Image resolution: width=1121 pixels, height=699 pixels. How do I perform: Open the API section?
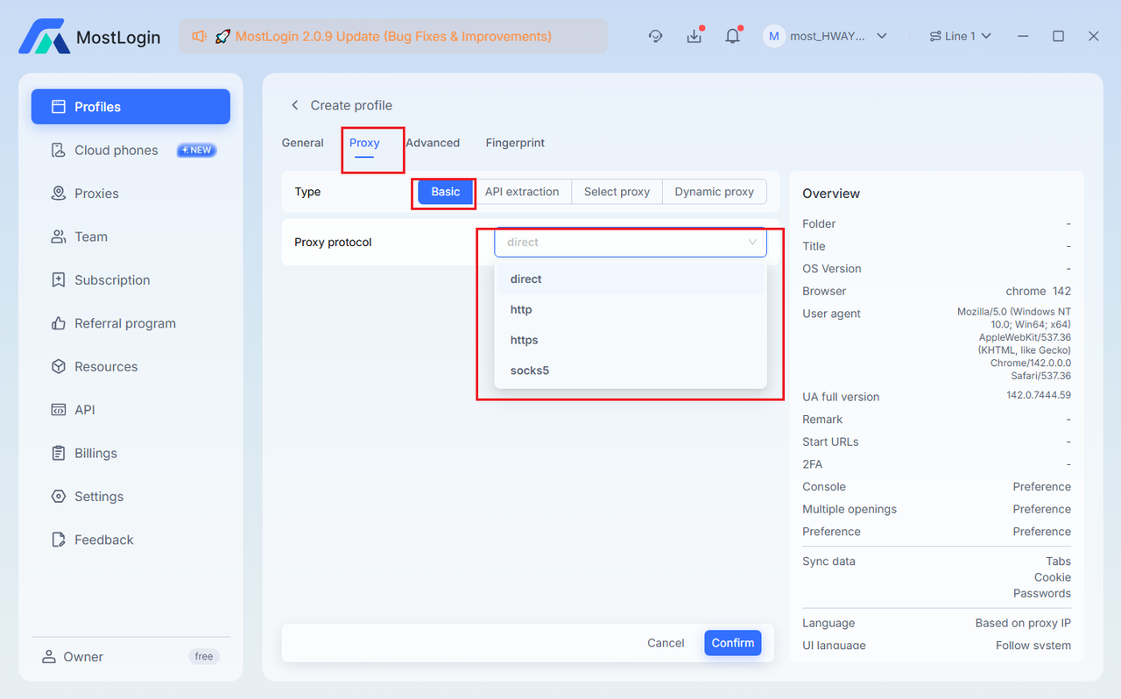click(x=85, y=410)
